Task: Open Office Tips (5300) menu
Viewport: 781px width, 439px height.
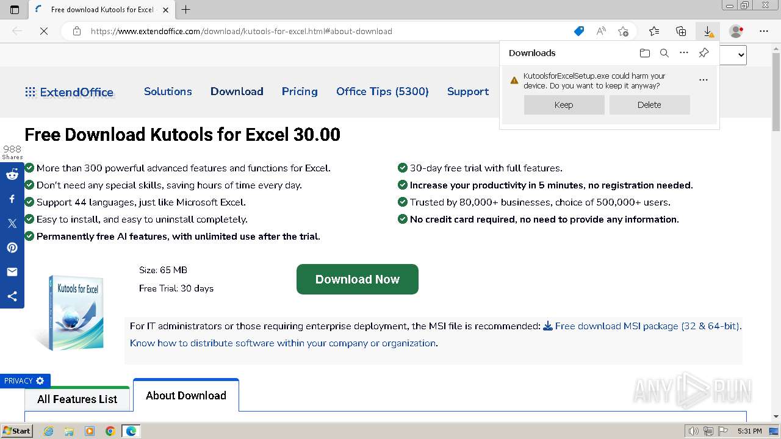Action: (383, 91)
